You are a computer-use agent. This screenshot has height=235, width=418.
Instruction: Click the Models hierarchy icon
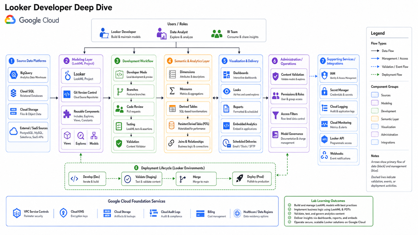[x=94, y=135]
